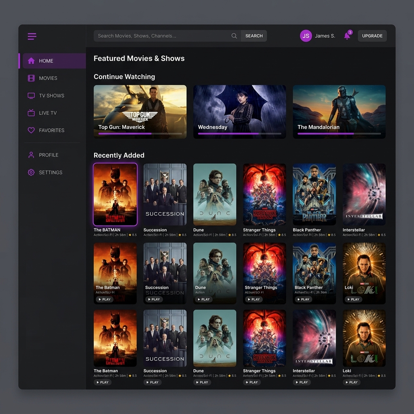Play Loki in bottom row
This screenshot has height=414, width=414.
tap(352, 382)
